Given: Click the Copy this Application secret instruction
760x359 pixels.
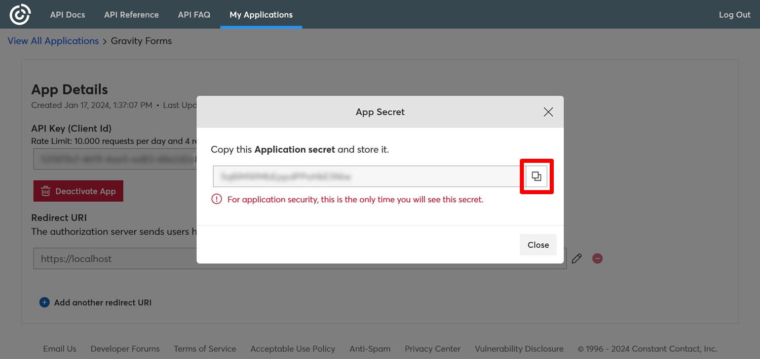Looking at the screenshot, I should pos(300,150).
